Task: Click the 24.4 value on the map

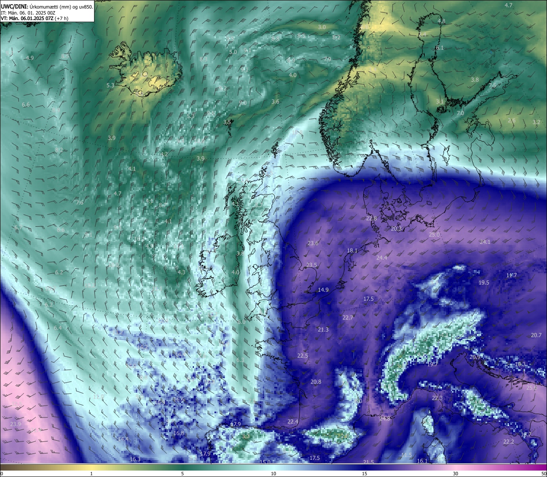Action: pos(382,258)
